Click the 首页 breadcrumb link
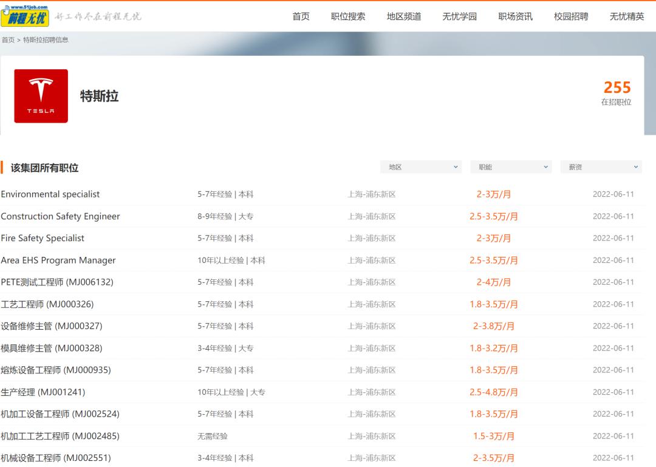 click(x=8, y=40)
